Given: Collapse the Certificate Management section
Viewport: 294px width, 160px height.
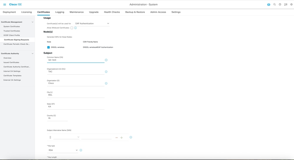Looking at the screenshot, I should point(32,22).
